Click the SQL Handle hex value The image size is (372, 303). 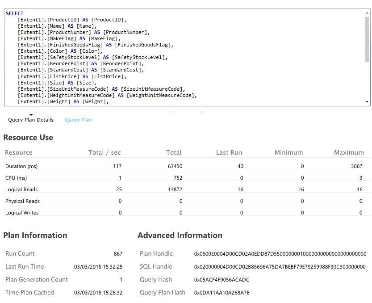[280, 267]
